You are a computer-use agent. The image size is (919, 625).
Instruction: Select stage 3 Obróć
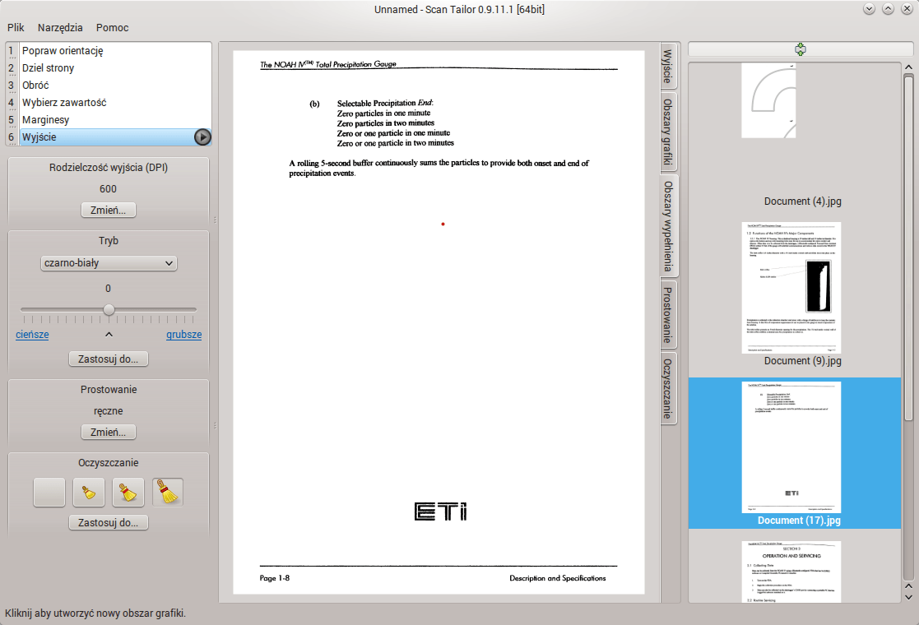click(x=109, y=86)
